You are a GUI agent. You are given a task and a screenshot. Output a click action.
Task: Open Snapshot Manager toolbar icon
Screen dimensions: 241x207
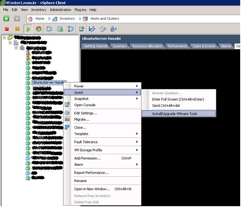[x=70, y=29]
